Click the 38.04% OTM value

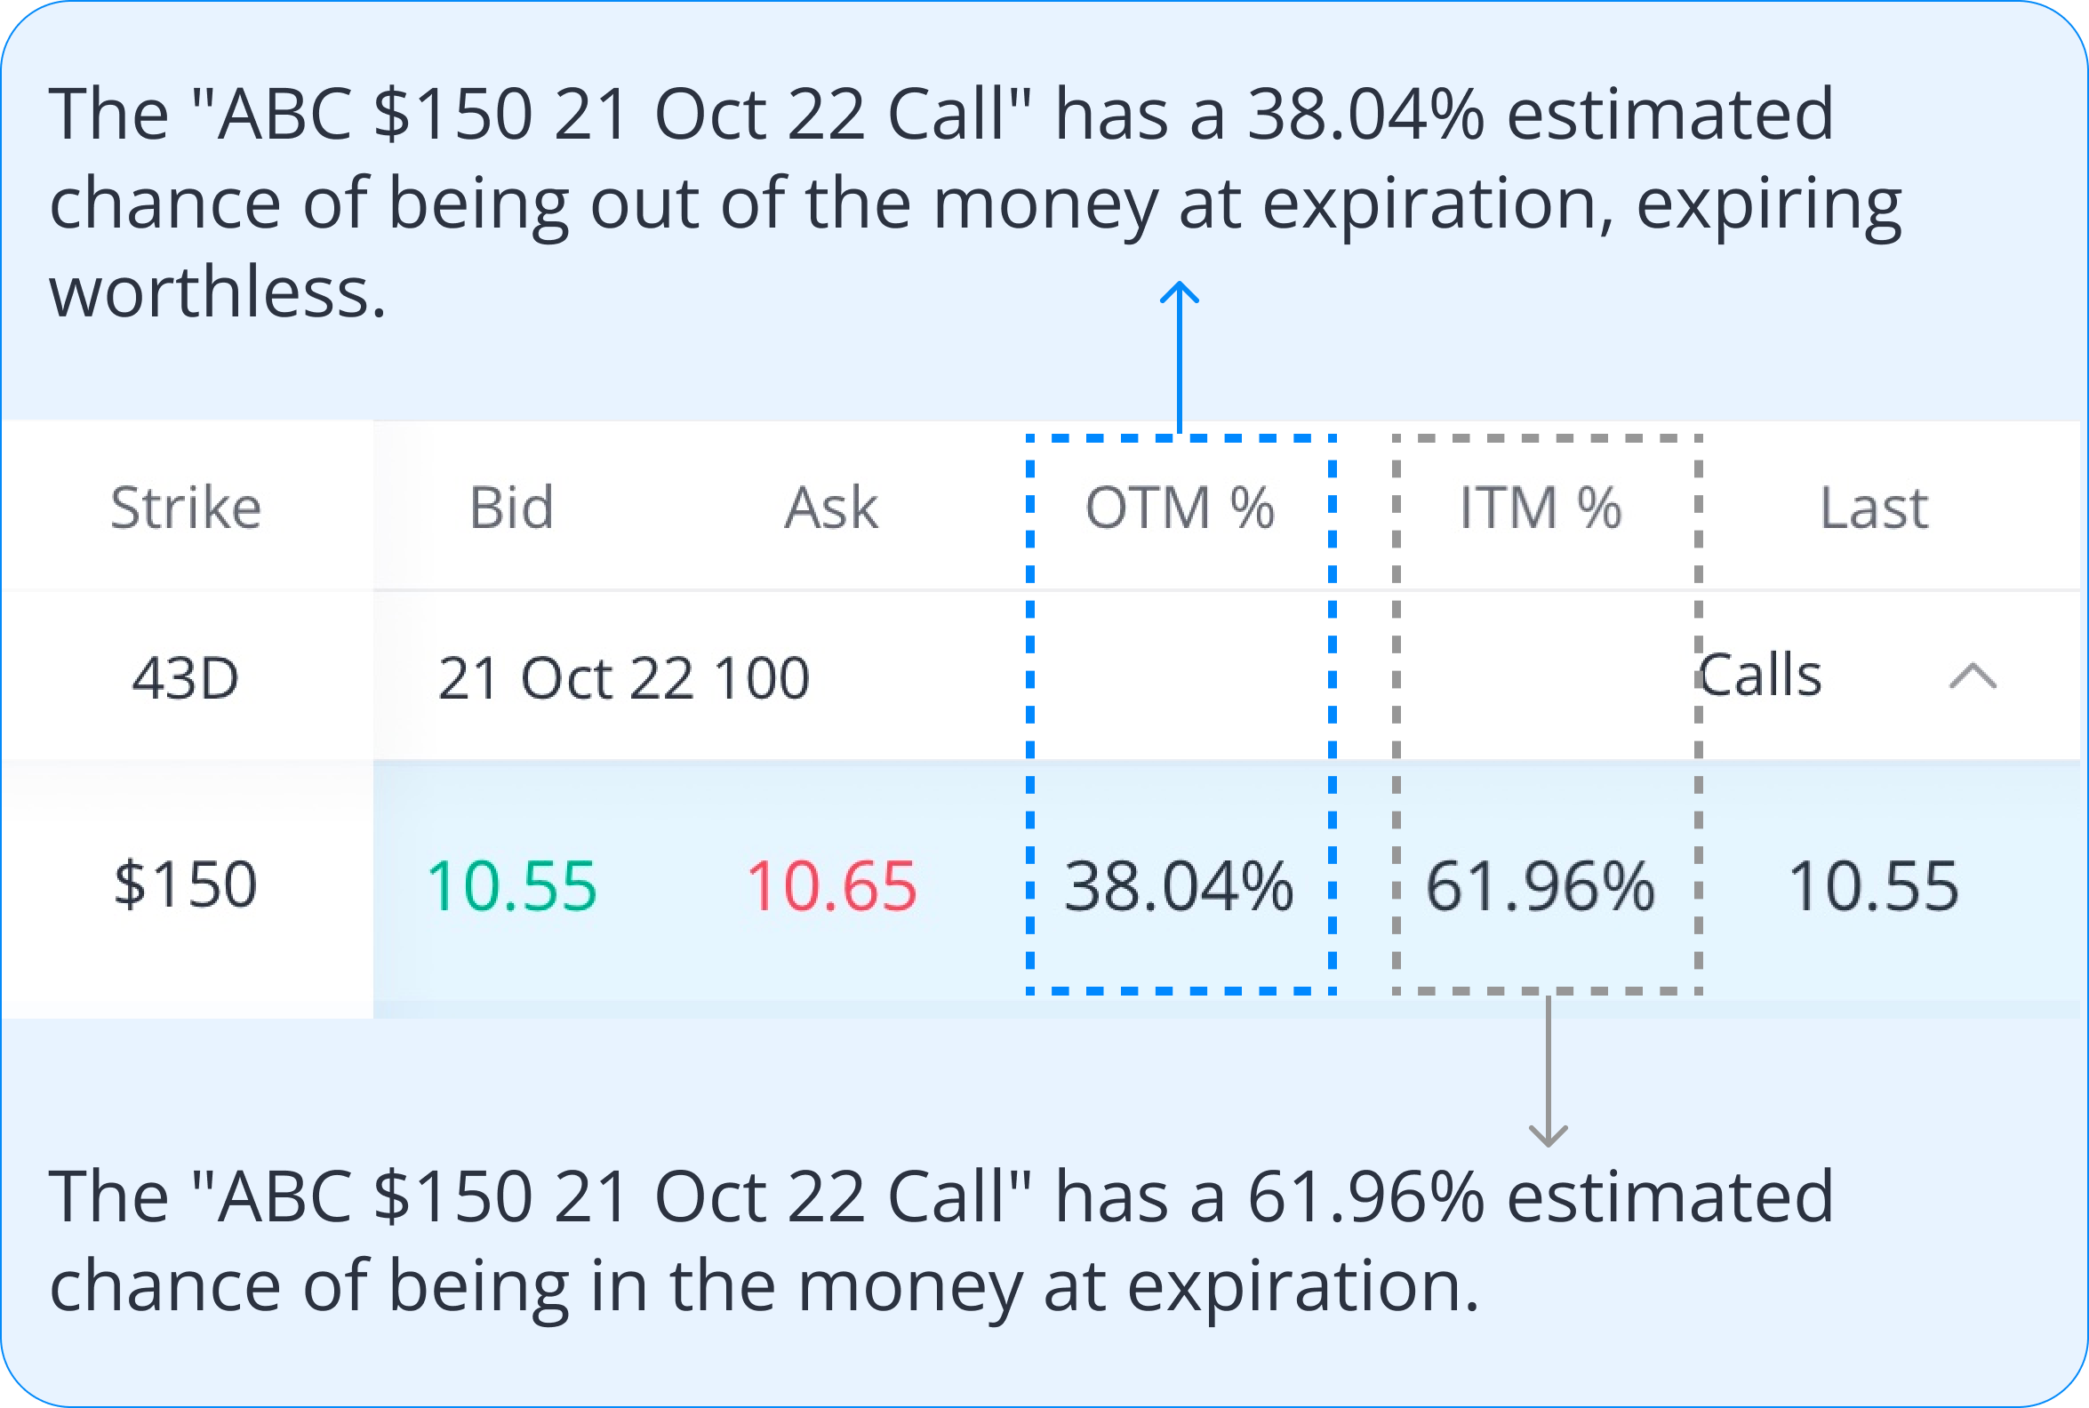pyautogui.click(x=1179, y=886)
